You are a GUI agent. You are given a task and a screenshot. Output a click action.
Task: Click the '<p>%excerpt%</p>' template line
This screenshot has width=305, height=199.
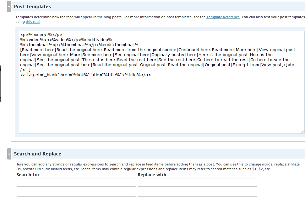coord(41,35)
